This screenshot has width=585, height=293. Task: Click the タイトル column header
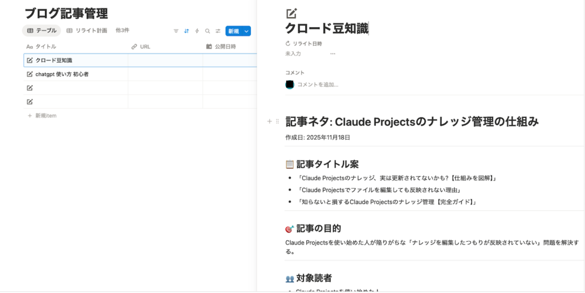(x=41, y=47)
